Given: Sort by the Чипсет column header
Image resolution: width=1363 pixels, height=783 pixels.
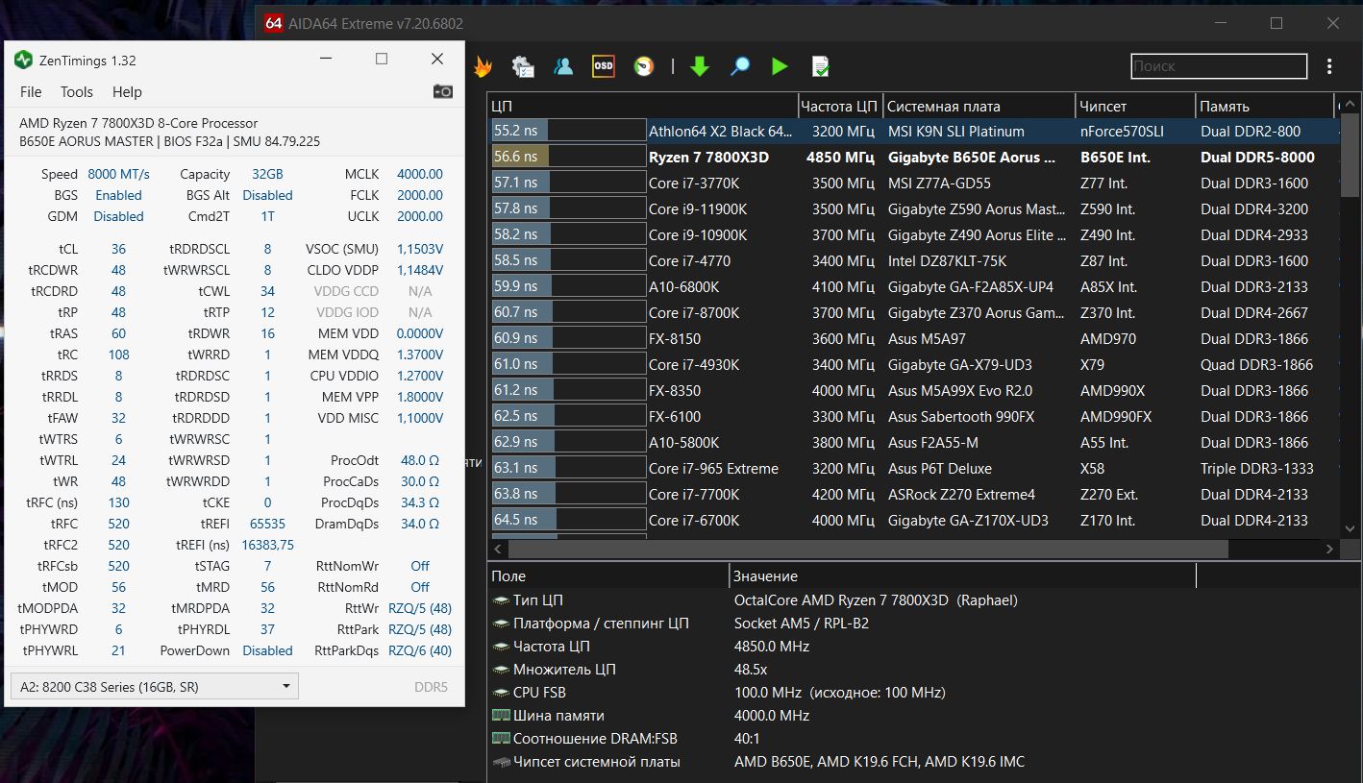Looking at the screenshot, I should [1135, 106].
